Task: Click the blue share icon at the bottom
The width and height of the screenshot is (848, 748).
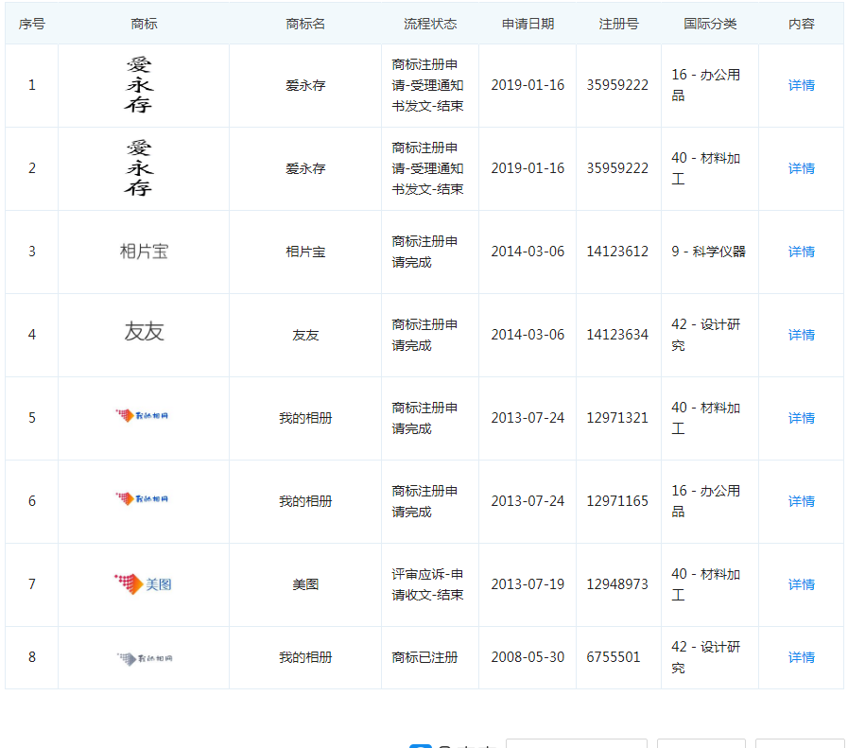Action: (x=422, y=746)
